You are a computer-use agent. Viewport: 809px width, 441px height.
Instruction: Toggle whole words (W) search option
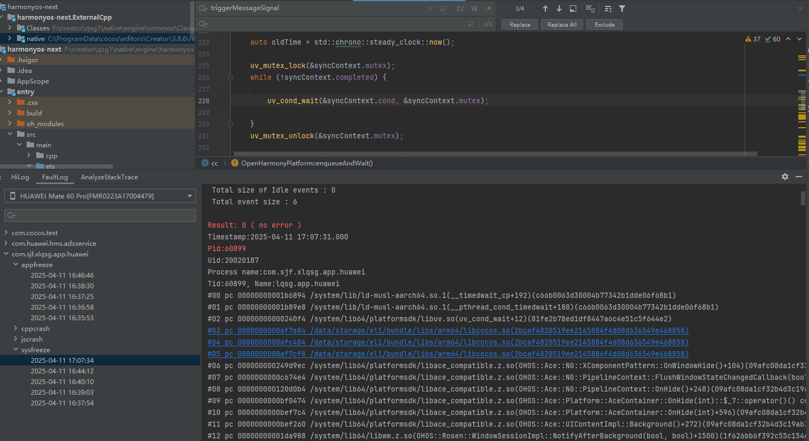coord(475,9)
